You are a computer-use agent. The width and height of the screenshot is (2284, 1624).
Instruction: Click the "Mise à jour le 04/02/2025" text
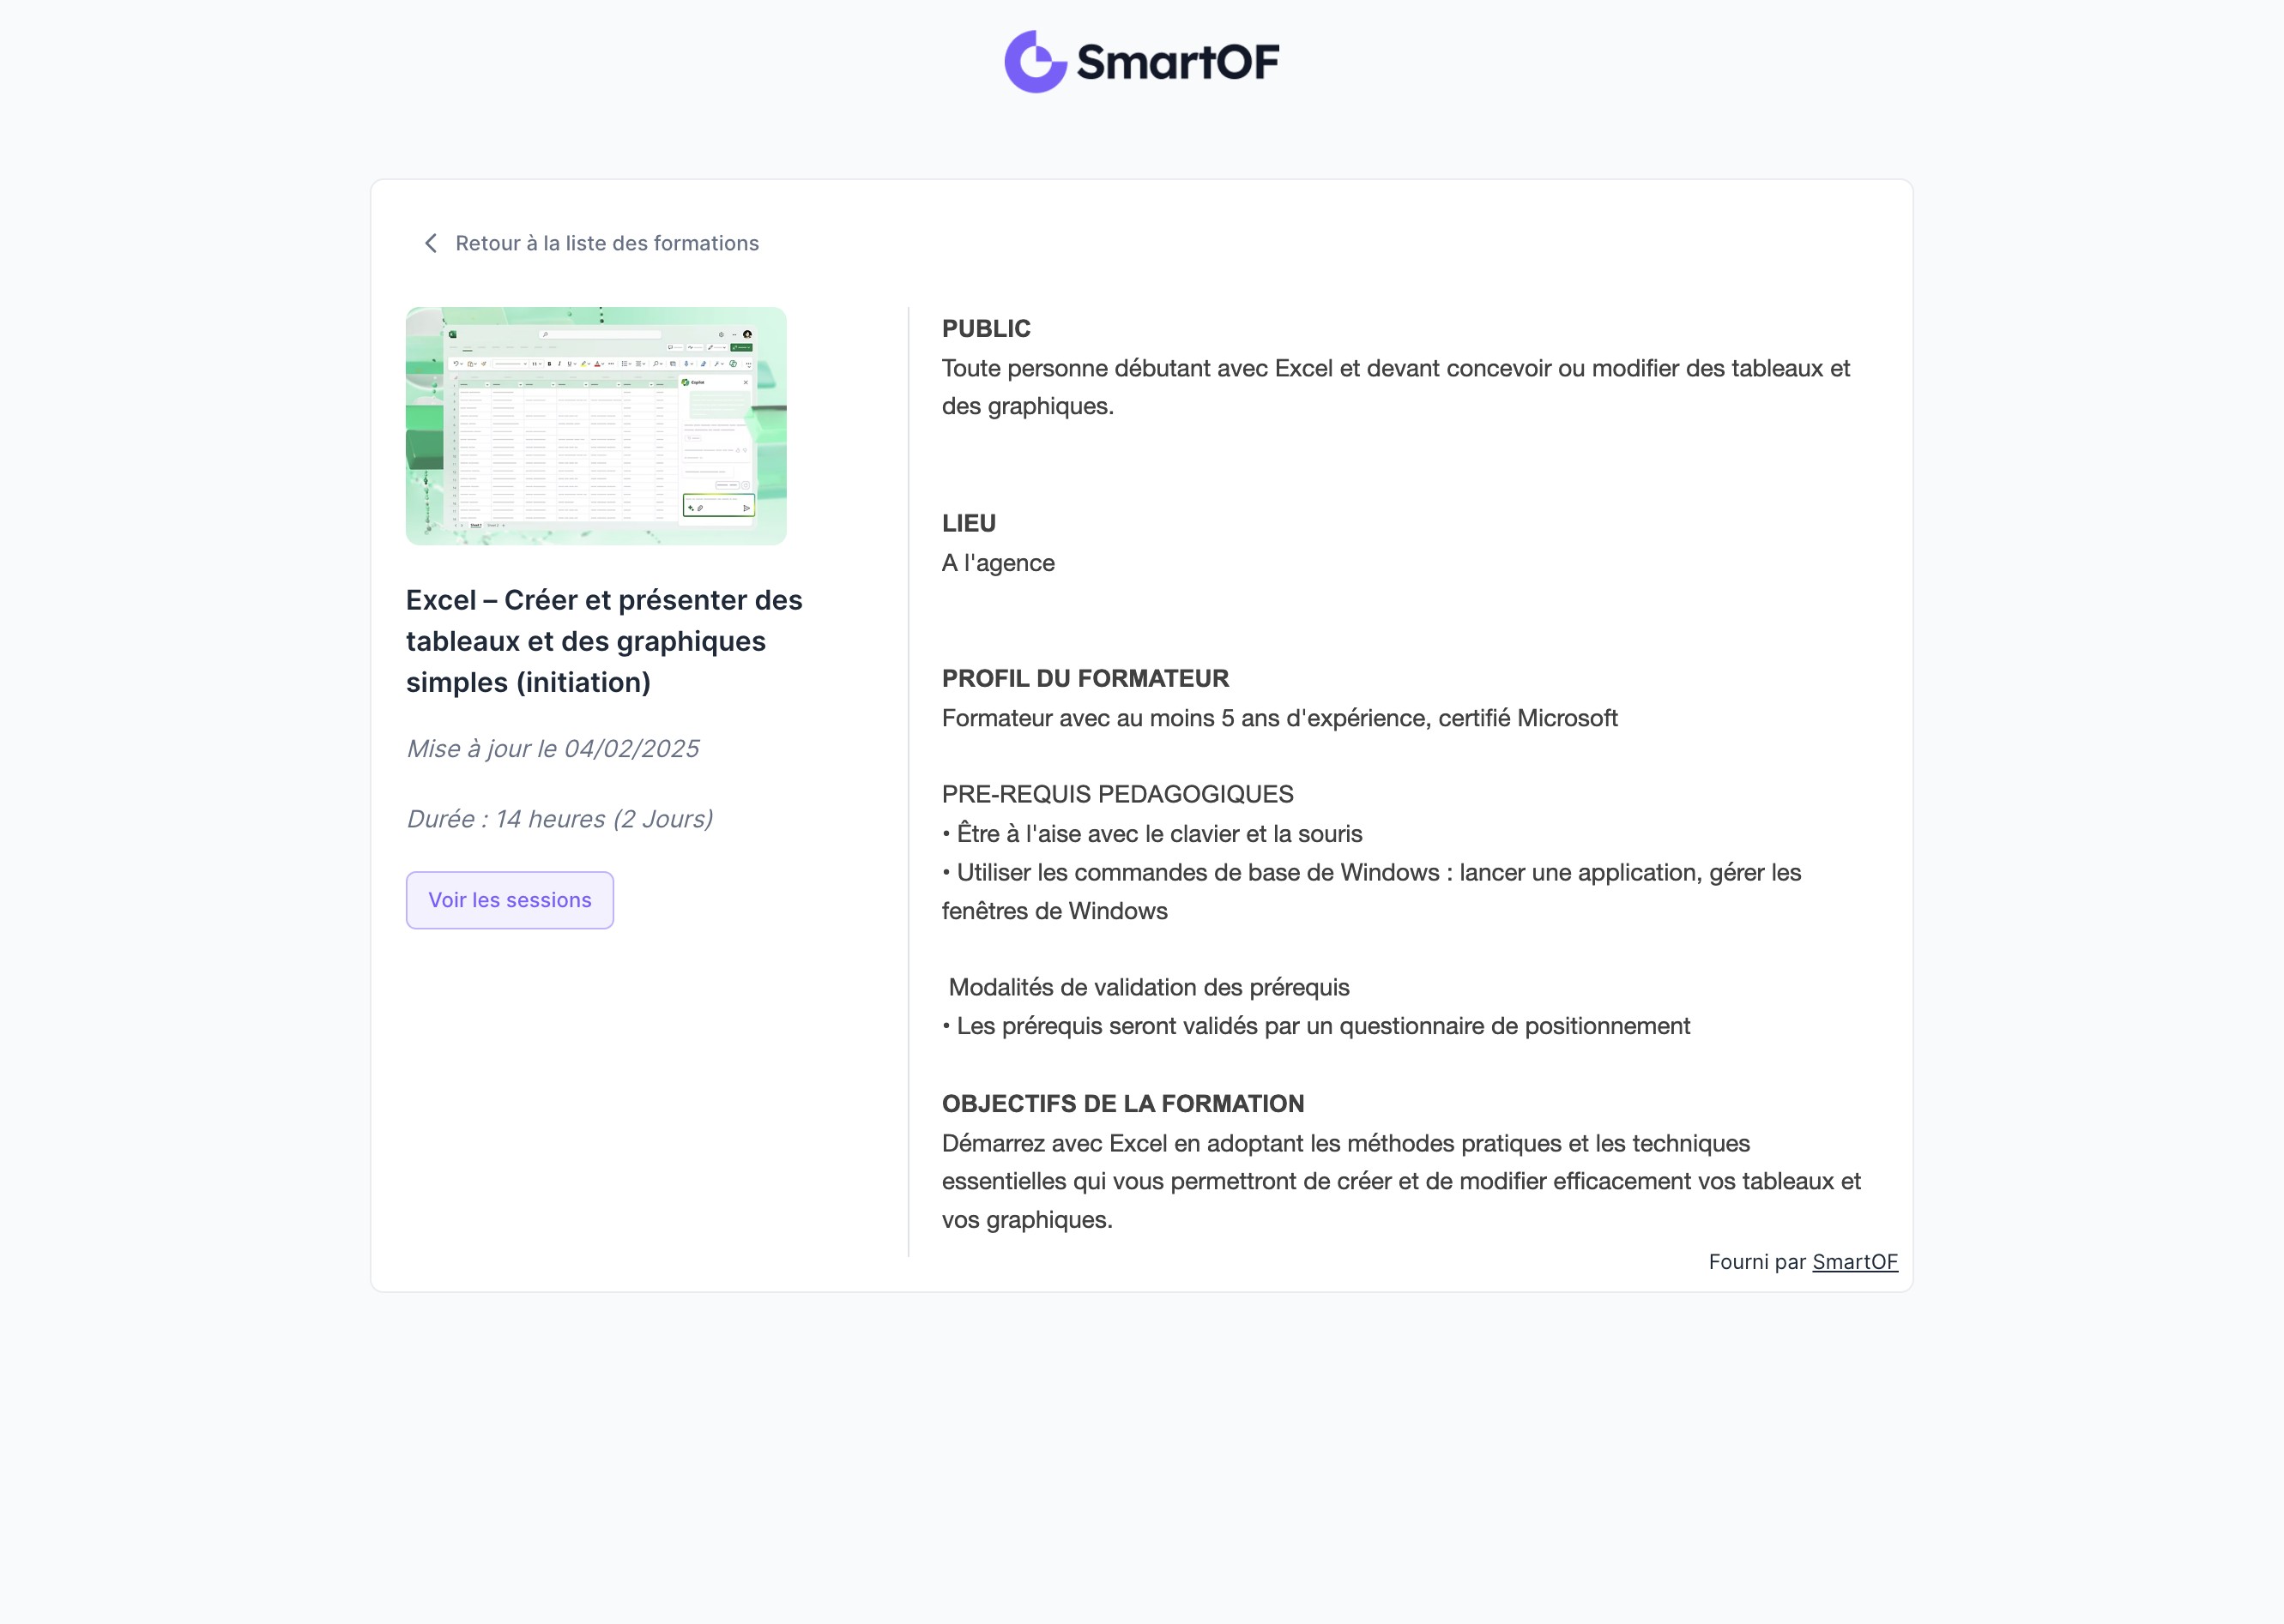(x=553, y=749)
